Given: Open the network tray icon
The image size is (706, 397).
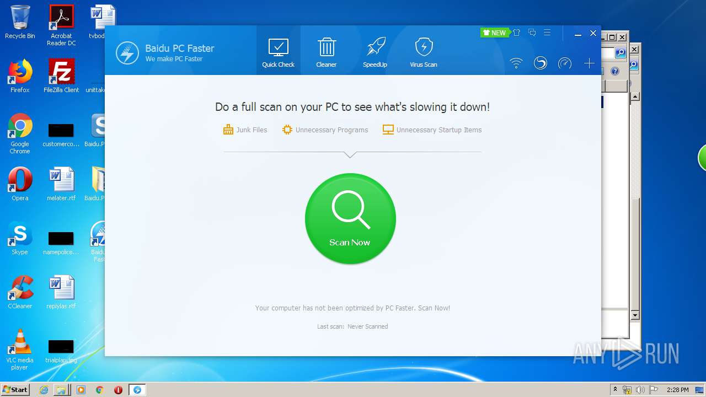Looking at the screenshot, I should coord(627,390).
